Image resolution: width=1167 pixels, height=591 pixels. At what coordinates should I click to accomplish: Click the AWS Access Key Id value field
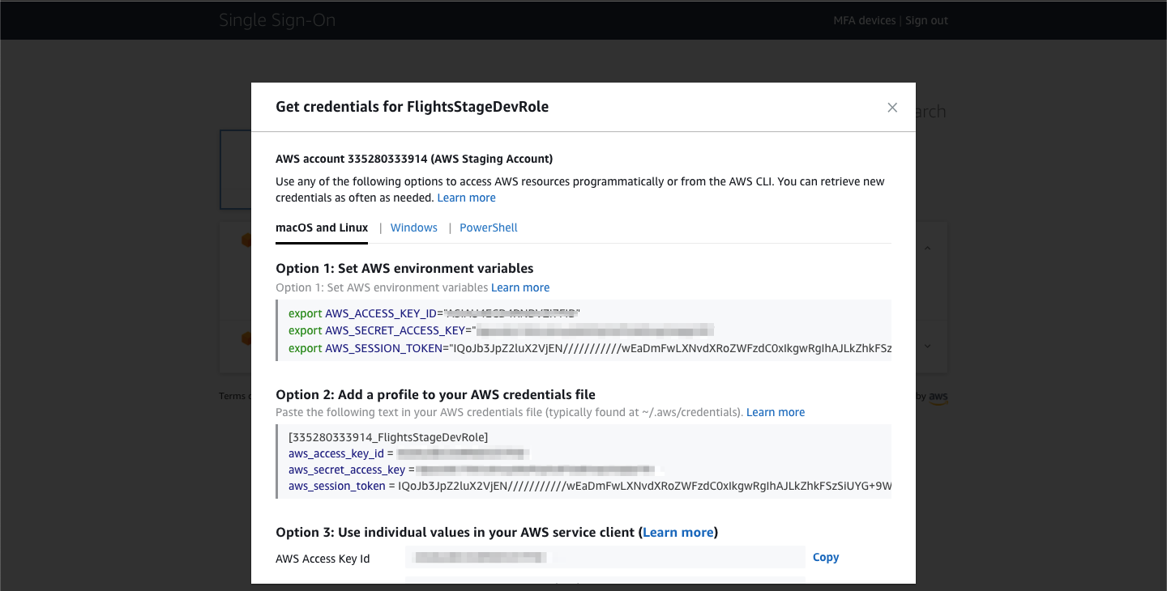click(605, 557)
